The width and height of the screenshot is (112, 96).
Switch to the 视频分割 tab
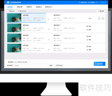(20, 7)
